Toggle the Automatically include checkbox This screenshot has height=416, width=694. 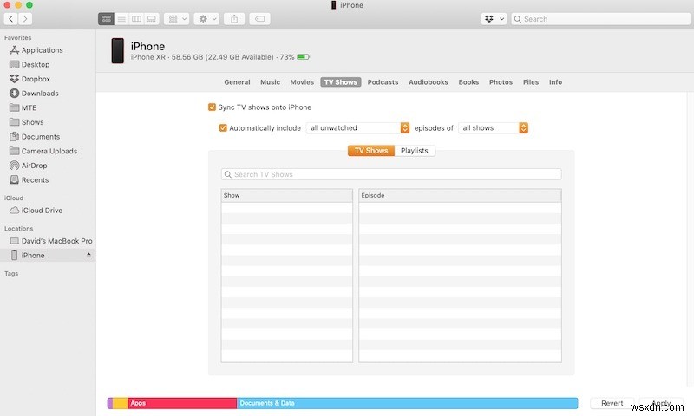click(x=223, y=127)
